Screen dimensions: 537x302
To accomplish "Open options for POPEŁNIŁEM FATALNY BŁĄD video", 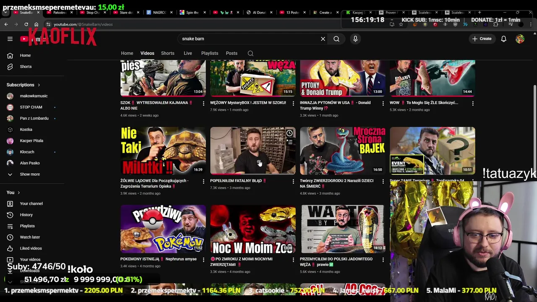I will (x=293, y=181).
